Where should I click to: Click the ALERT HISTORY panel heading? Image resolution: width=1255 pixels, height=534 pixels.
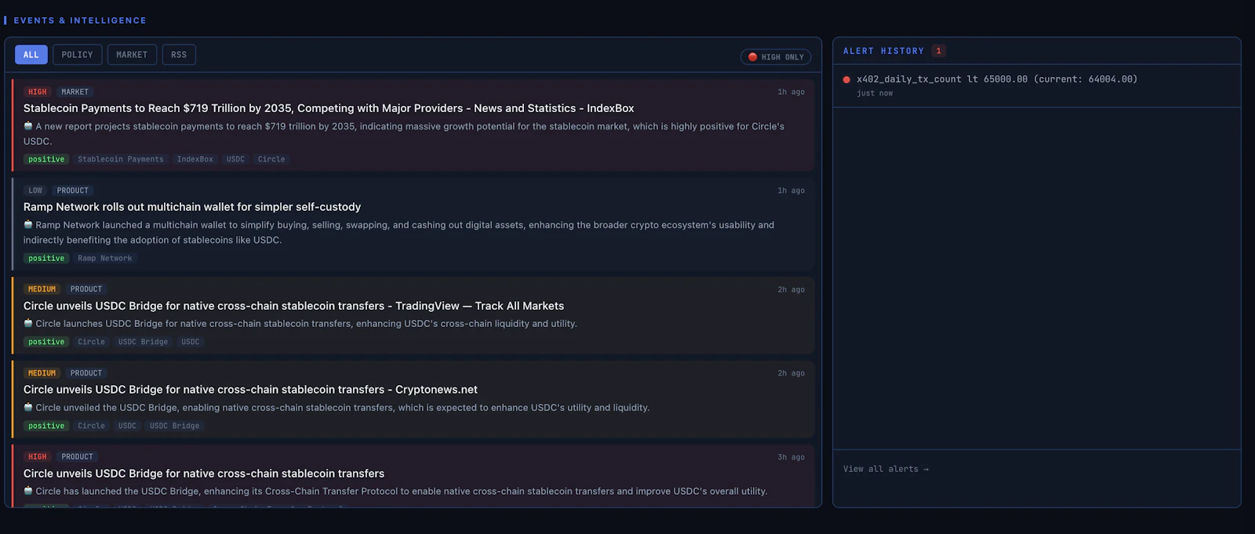883,51
